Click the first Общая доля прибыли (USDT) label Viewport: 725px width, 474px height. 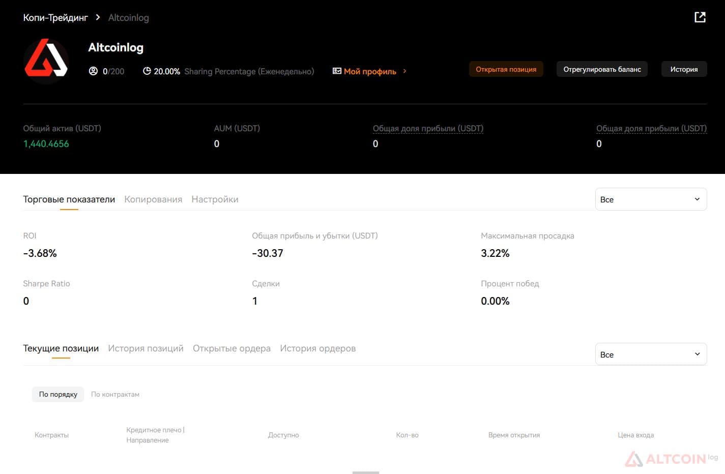428,128
